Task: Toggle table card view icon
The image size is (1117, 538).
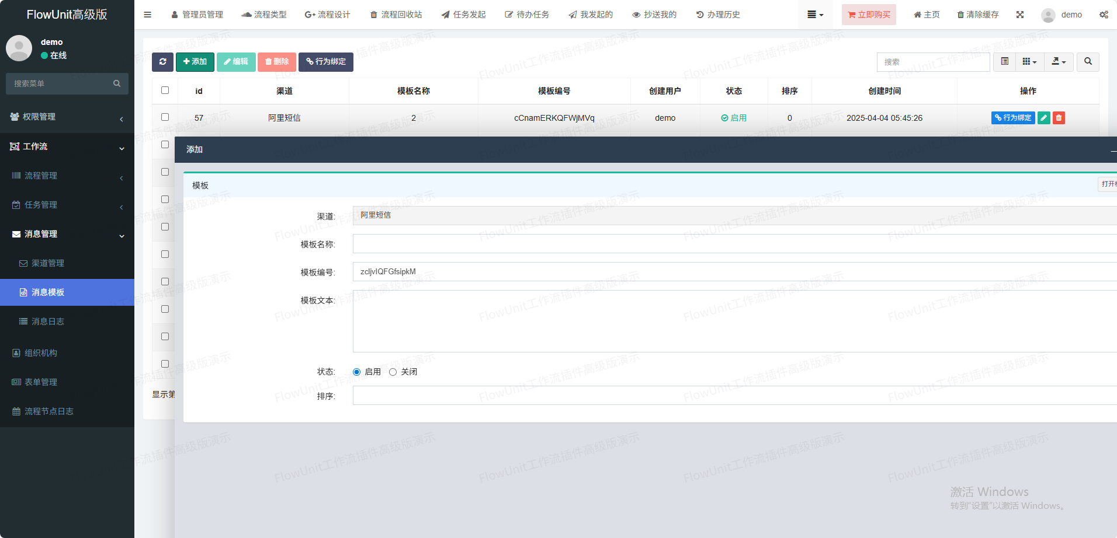Action: 1004,62
